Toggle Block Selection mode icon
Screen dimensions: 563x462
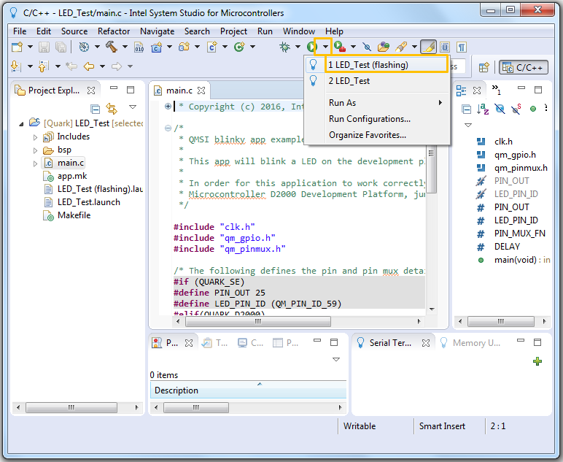click(x=445, y=47)
